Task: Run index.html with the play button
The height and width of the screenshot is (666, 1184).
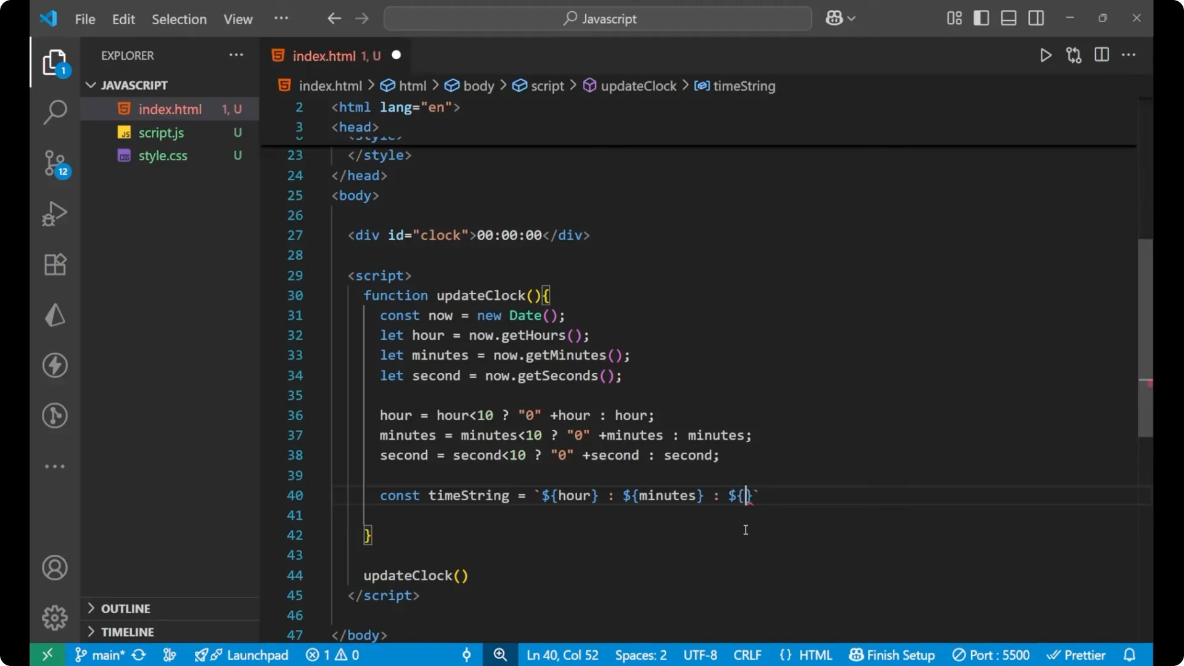Action: pos(1046,55)
